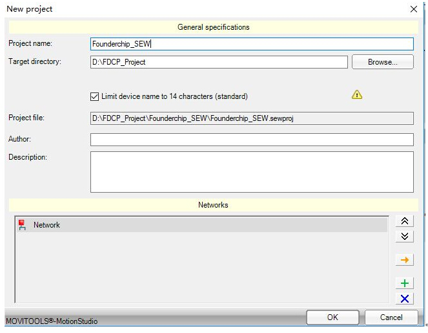
Task: Add a network with green plus icon
Action: tap(405, 283)
